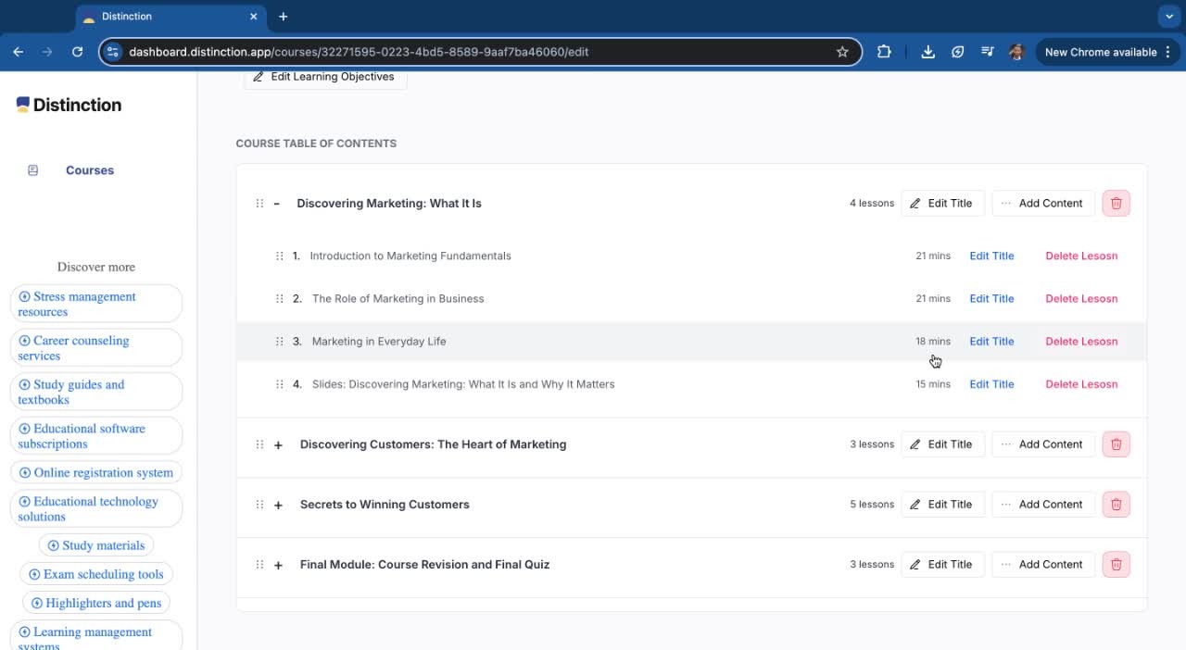Expand the Secrets to Winning Customers module
The image size is (1186, 650).
click(278, 505)
